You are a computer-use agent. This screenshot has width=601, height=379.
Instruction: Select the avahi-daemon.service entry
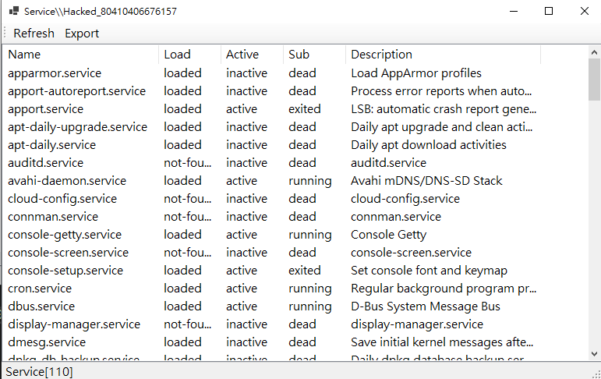pos(67,181)
